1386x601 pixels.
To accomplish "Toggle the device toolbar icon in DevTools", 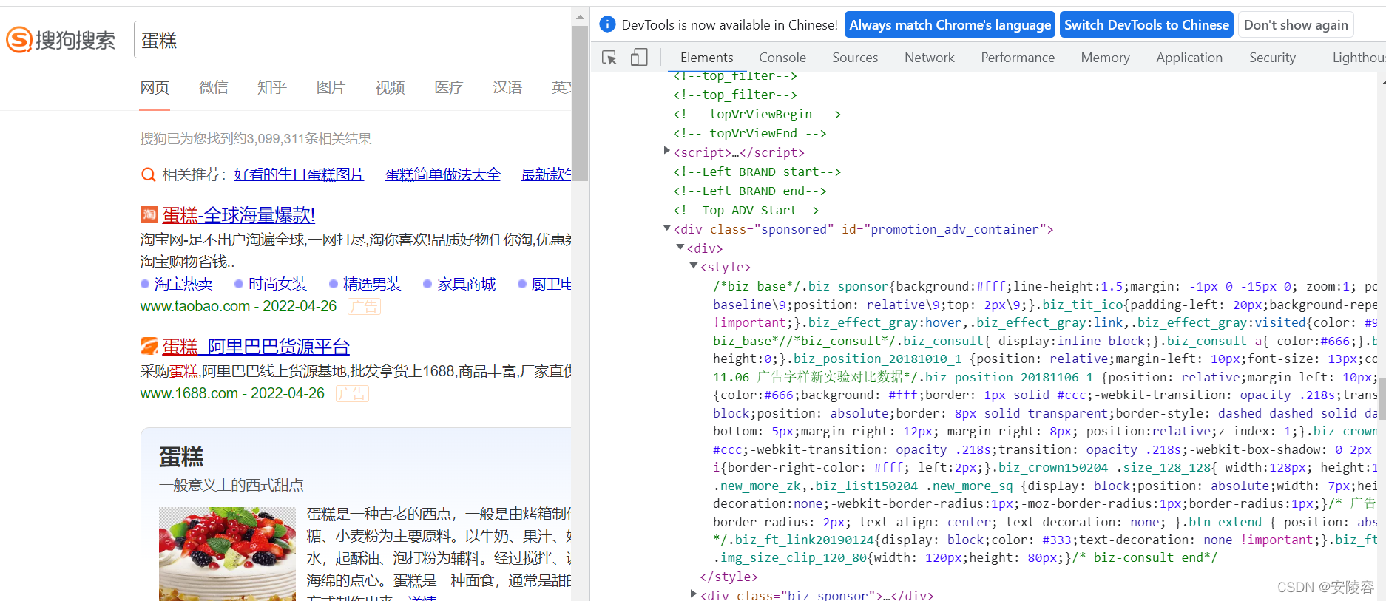I will tap(639, 58).
